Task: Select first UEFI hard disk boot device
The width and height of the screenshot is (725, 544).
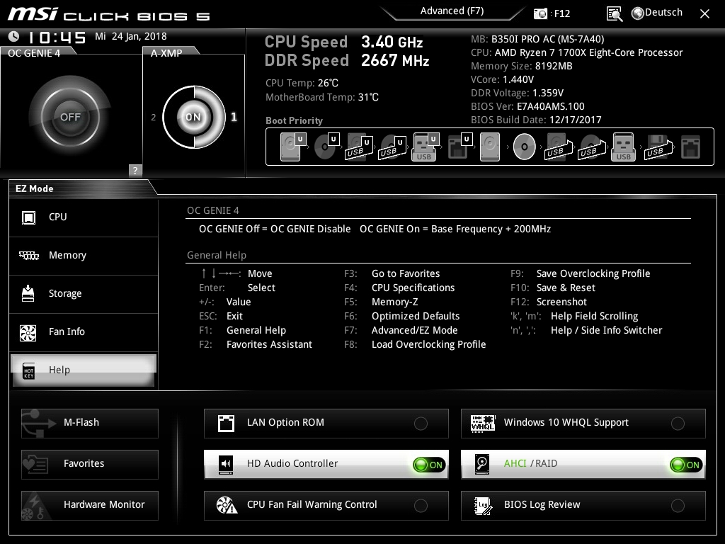Action: 293,147
